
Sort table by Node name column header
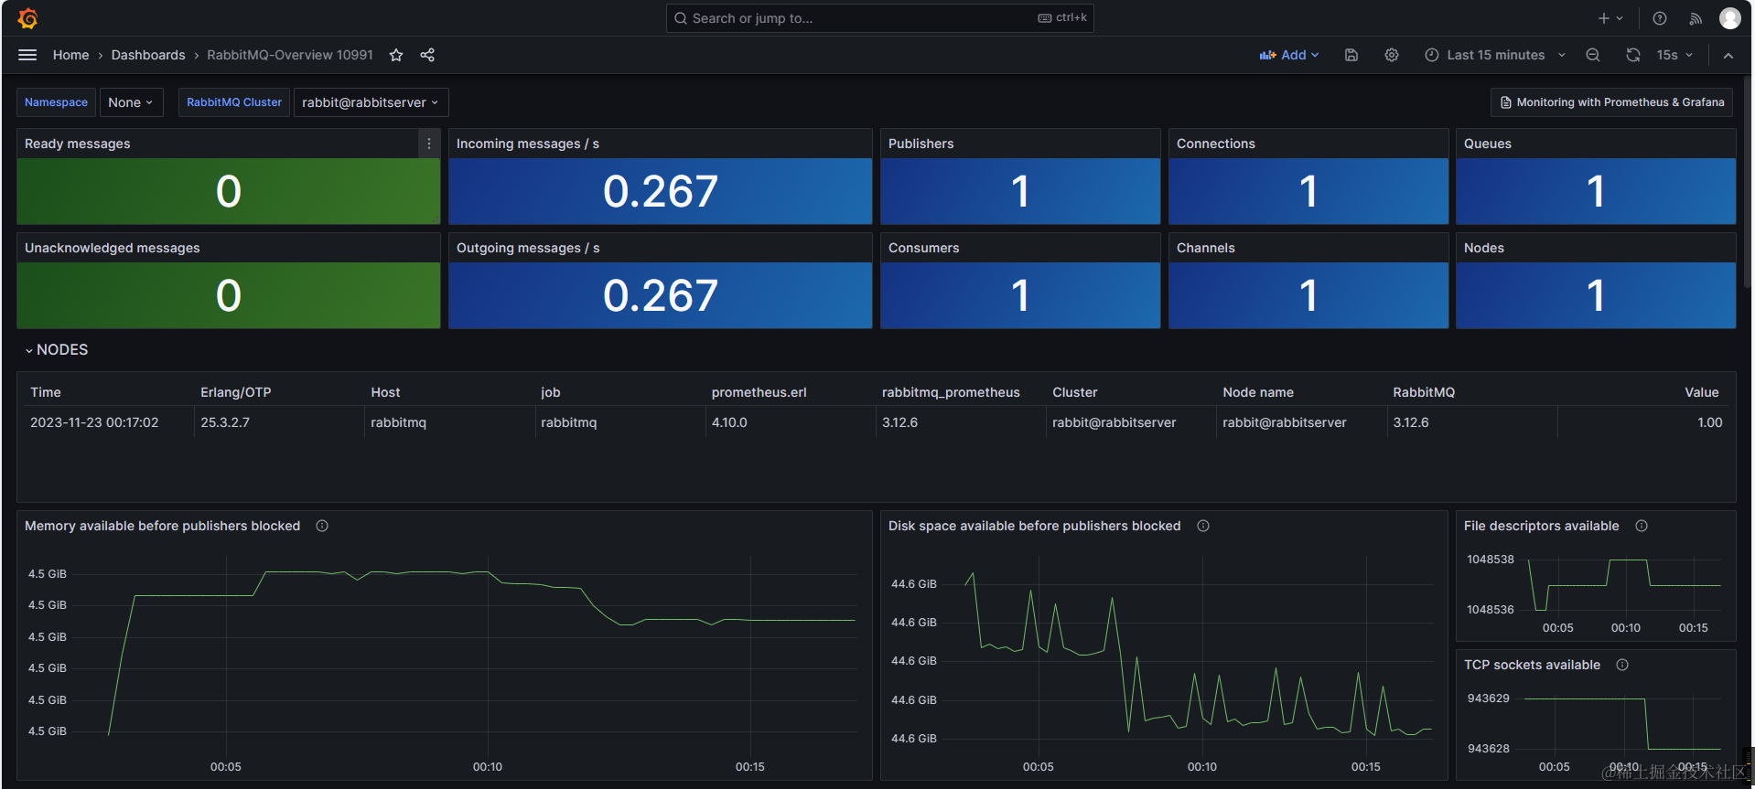coord(1258,392)
